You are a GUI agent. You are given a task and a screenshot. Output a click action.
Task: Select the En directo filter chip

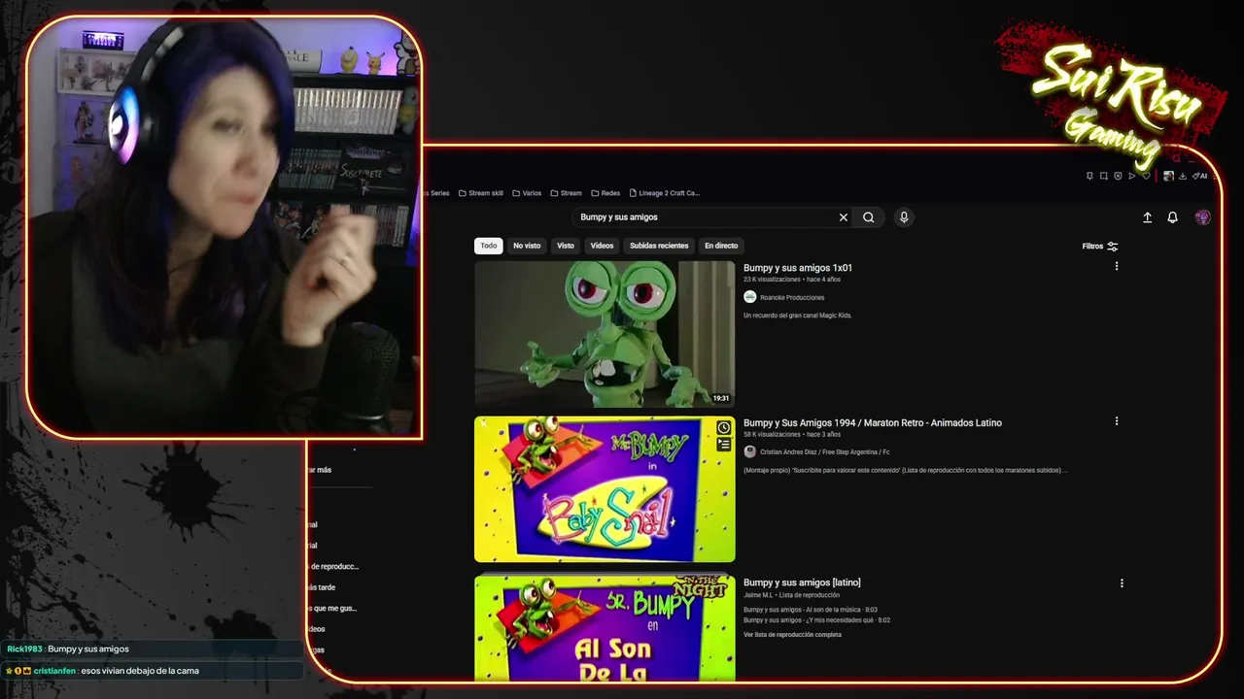pyautogui.click(x=721, y=246)
